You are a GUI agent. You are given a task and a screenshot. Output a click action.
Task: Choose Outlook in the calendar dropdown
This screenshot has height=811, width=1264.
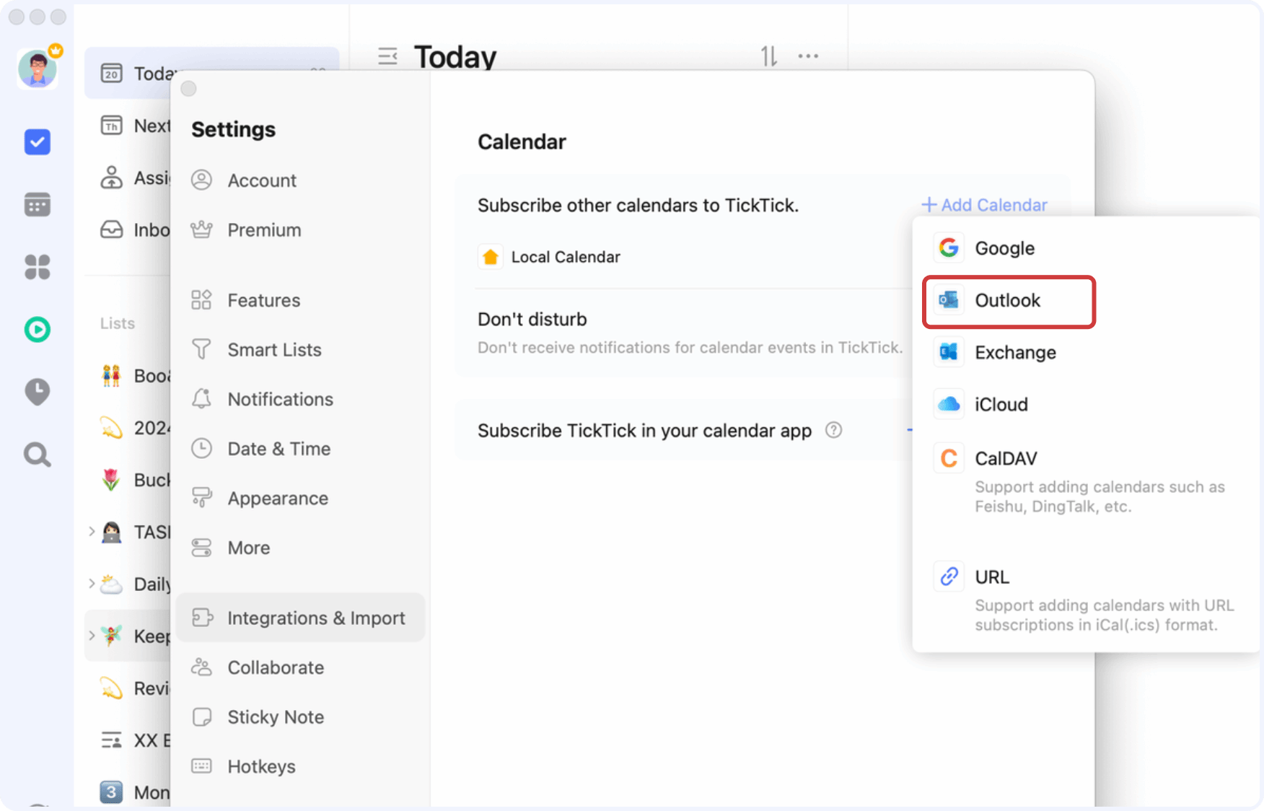1009,301
